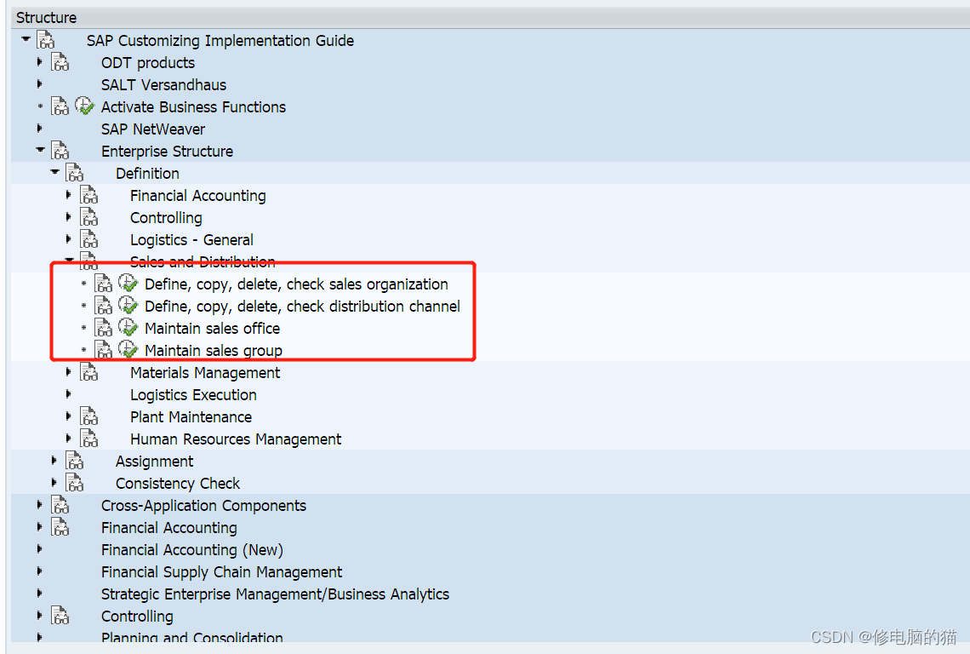Expand the Materials Management node

pos(69,372)
